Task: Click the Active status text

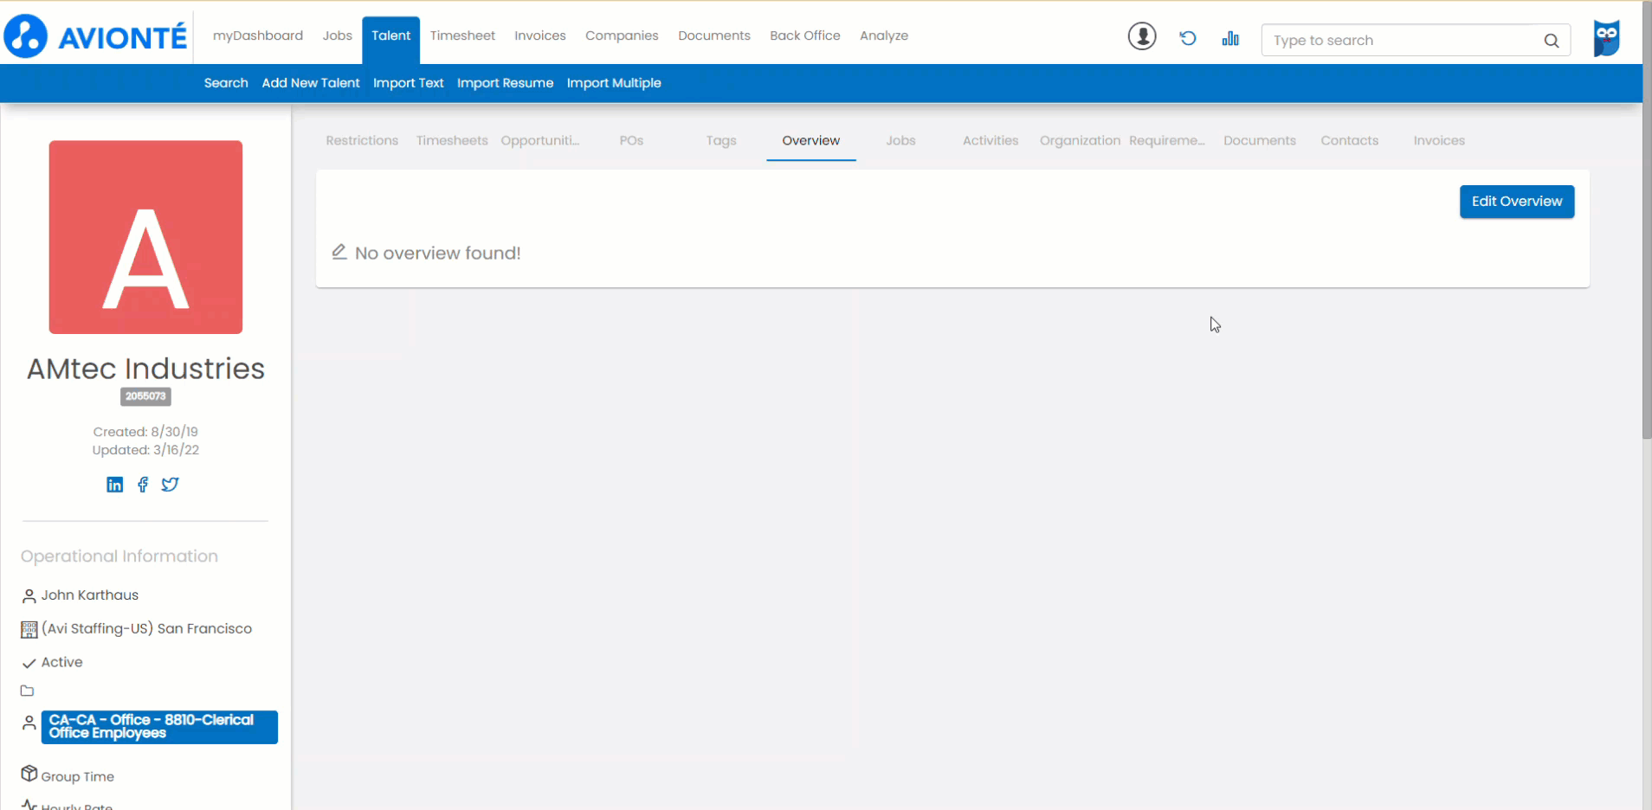Action: [x=62, y=663]
